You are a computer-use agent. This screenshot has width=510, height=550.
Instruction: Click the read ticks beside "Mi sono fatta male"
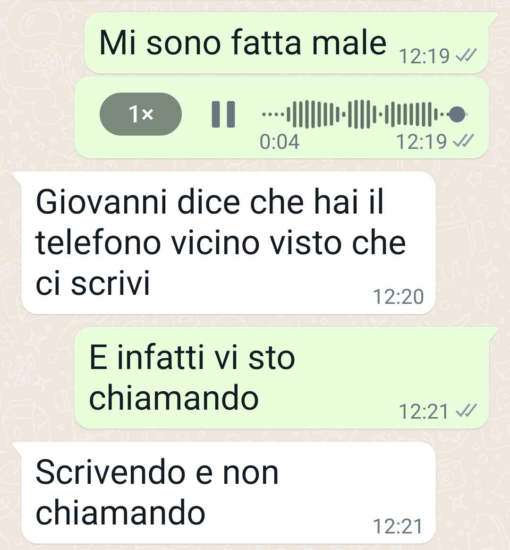click(466, 55)
